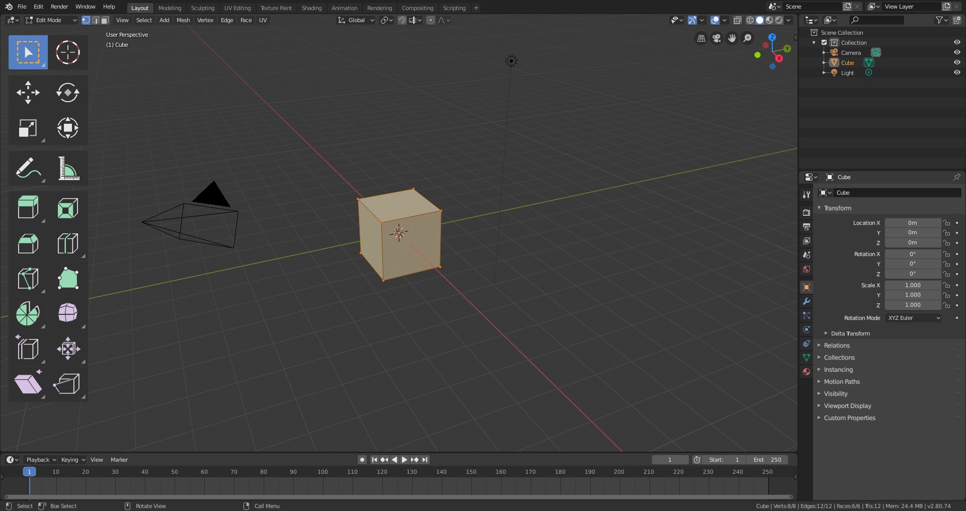Activate the Loop Cut tool
Image resolution: width=966 pixels, height=511 pixels.
67,243
